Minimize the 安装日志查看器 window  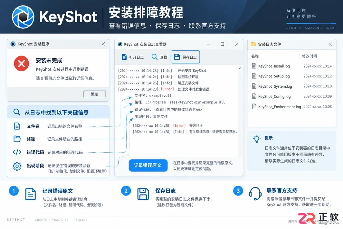tap(208, 44)
